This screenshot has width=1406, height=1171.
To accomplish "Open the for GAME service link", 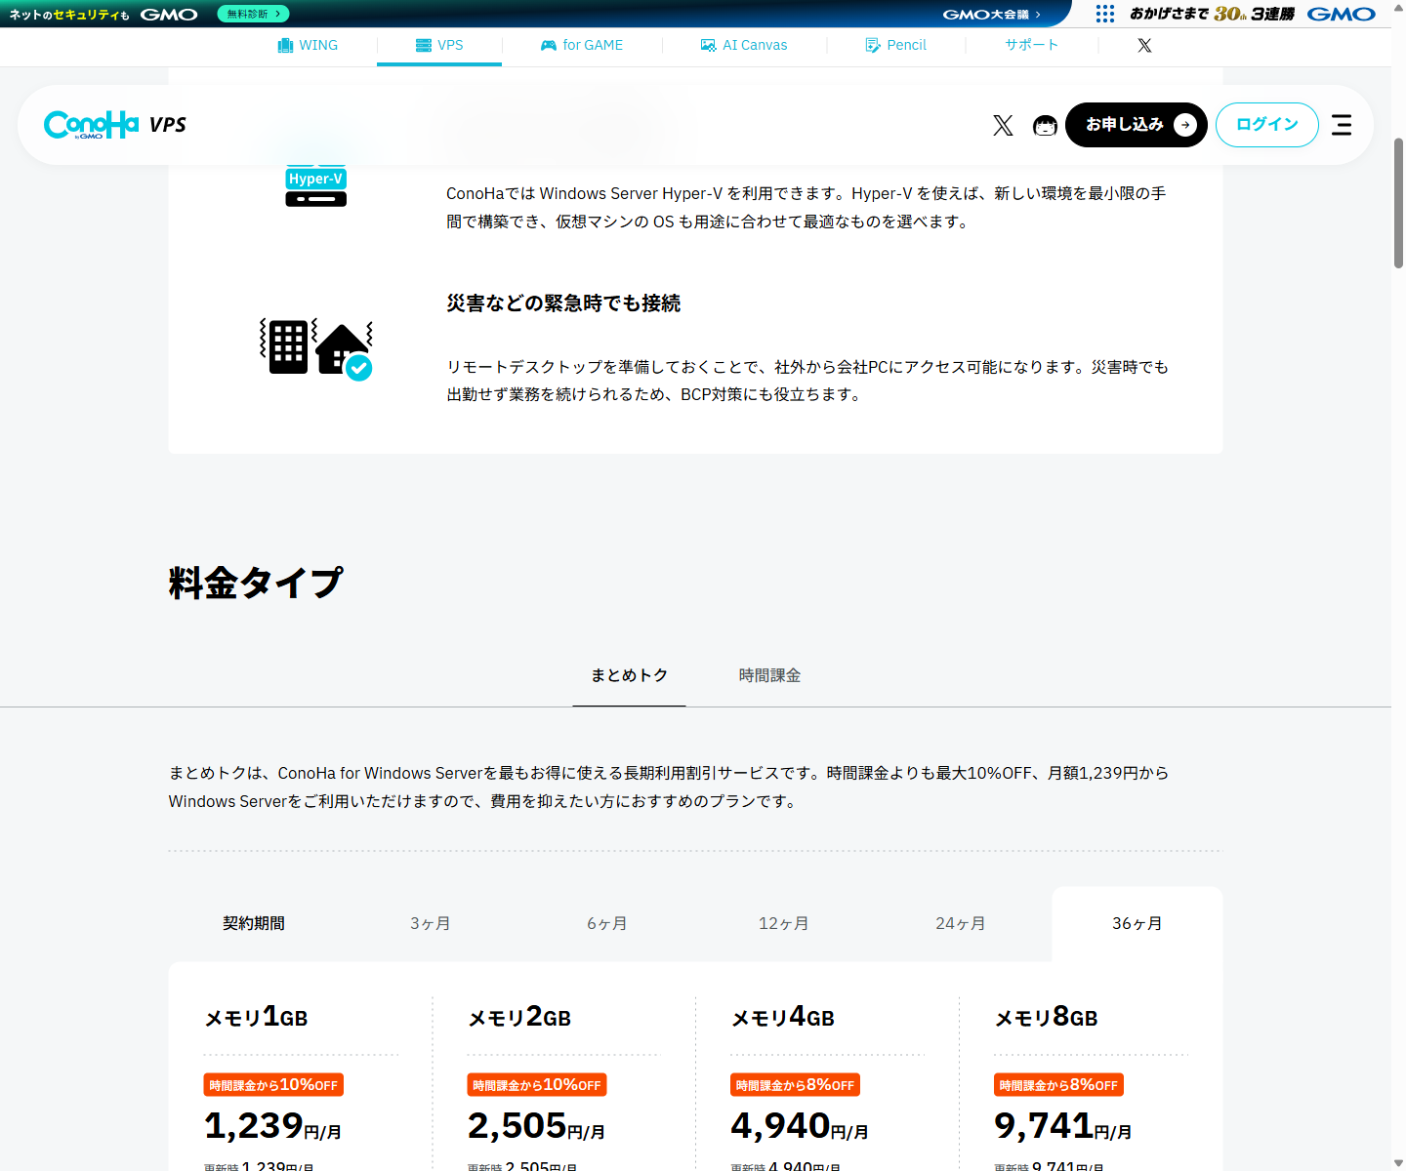I will pos(582,45).
